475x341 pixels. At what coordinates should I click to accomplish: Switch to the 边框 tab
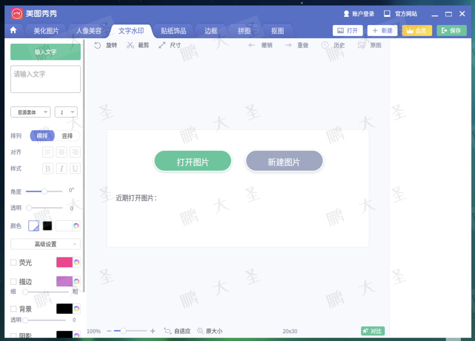[x=211, y=31]
